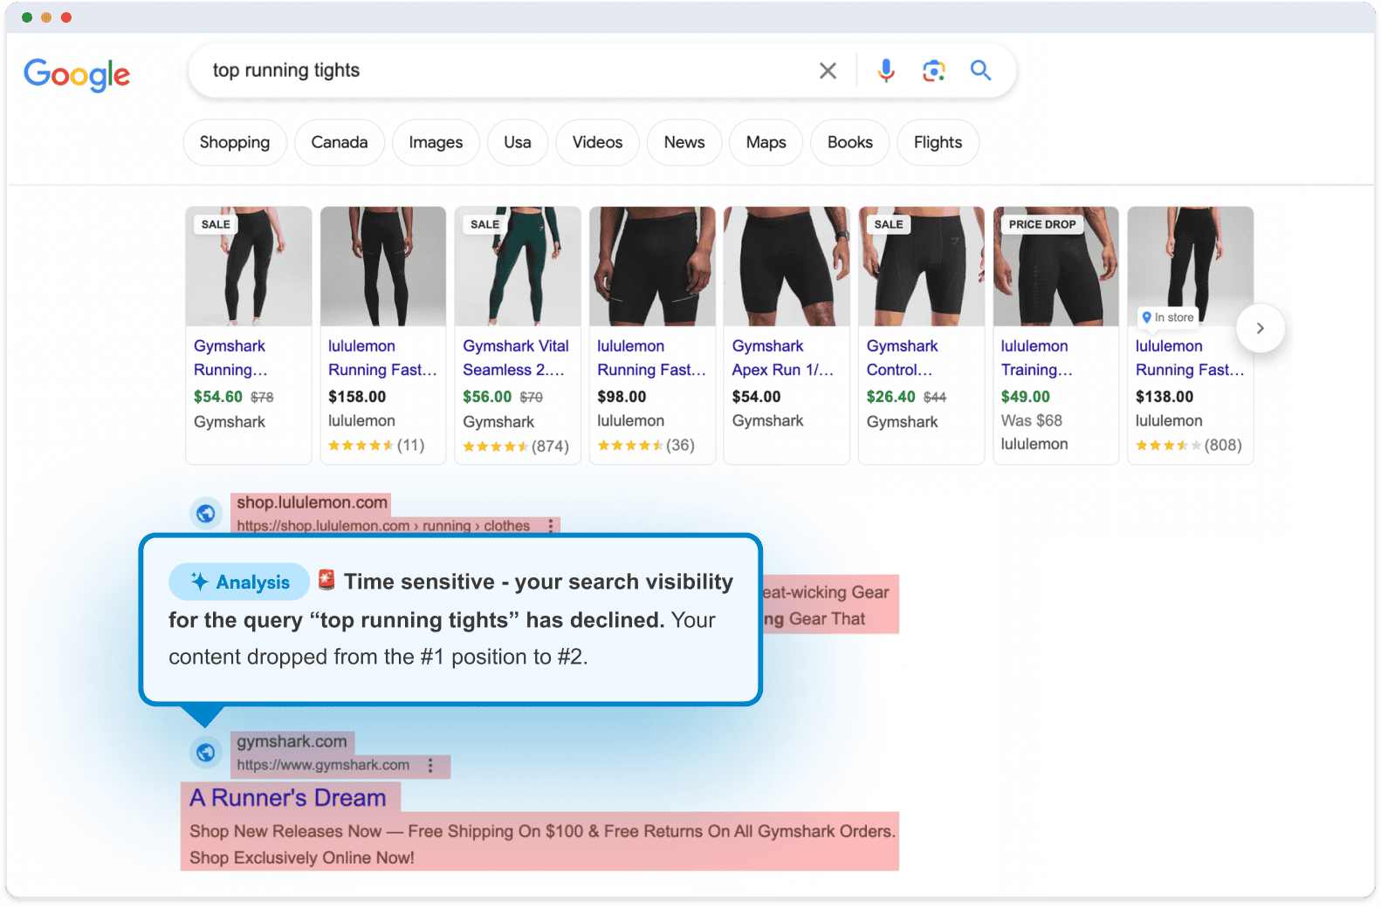Click the gymshark.com globe favicon
1381x907 pixels.
pos(206,752)
